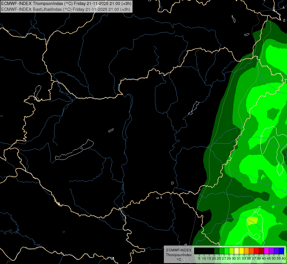Click the legend tick value 60

(284, 258)
